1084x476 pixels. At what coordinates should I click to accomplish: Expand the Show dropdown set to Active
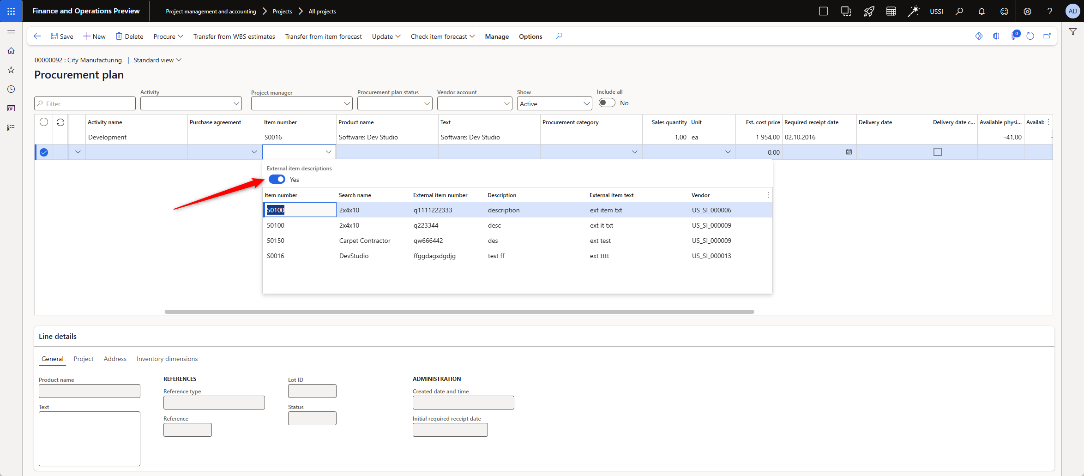click(x=554, y=104)
